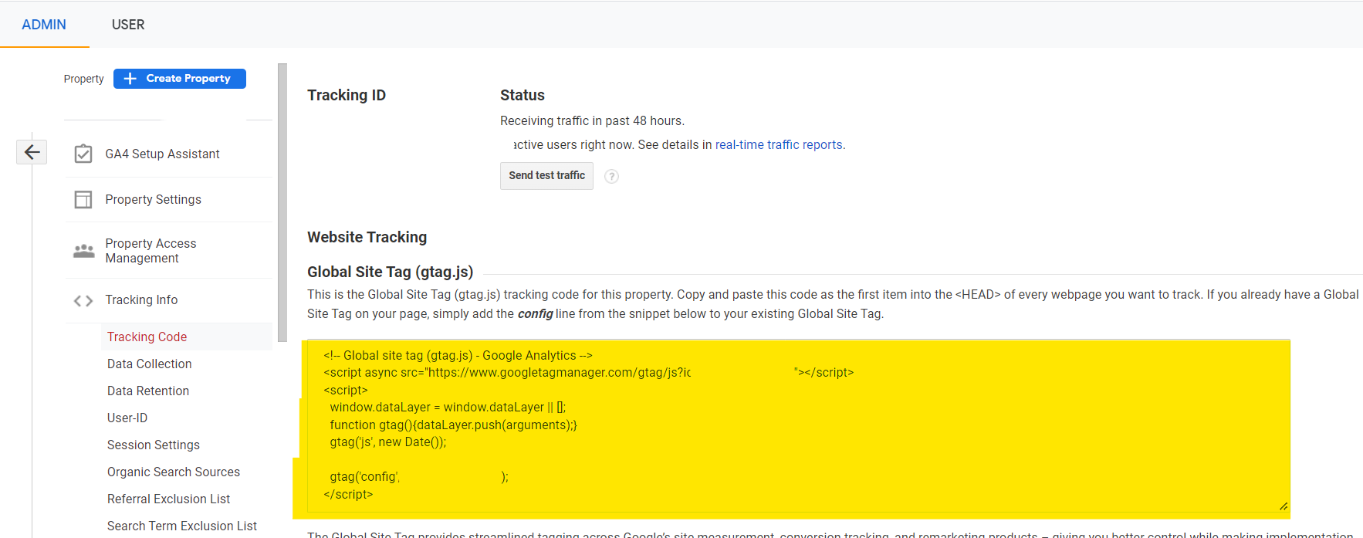
Task: Click the back arrow icon
Action: point(32,152)
